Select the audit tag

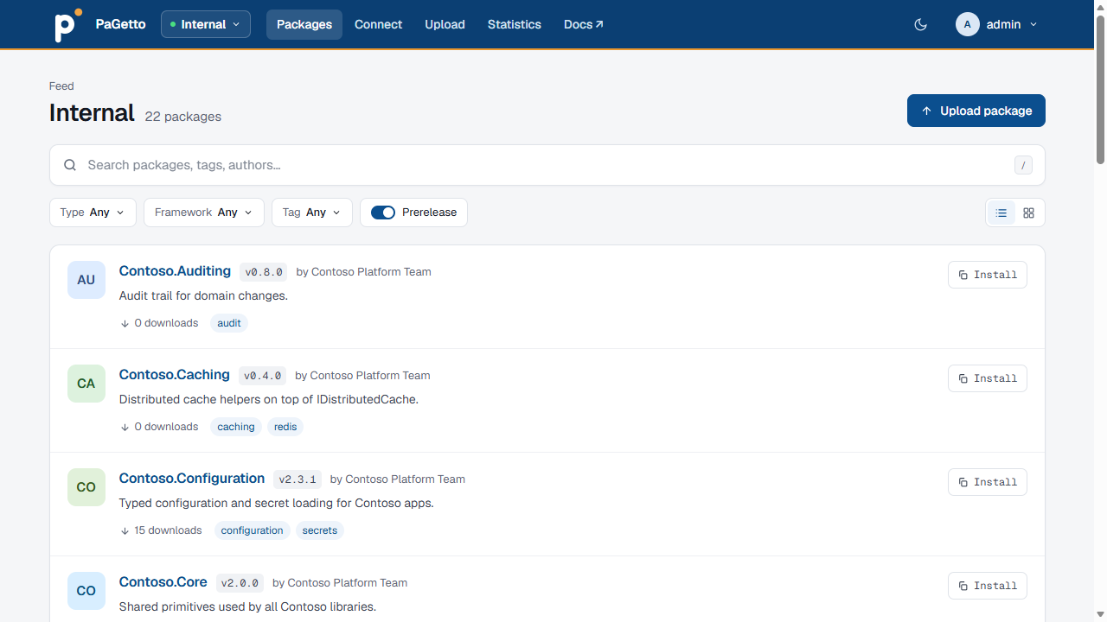point(229,323)
